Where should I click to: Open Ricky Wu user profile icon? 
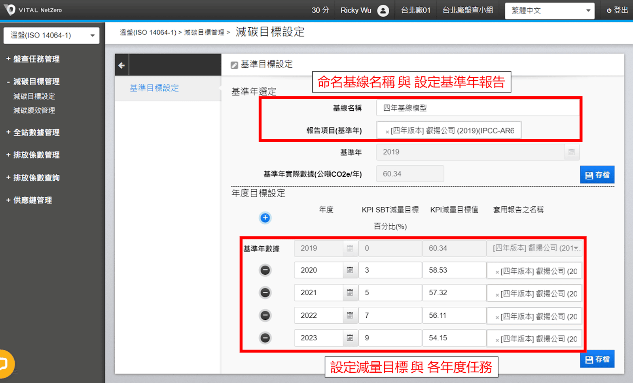[383, 11]
